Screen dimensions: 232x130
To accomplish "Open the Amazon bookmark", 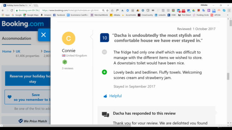I will [46, 15].
